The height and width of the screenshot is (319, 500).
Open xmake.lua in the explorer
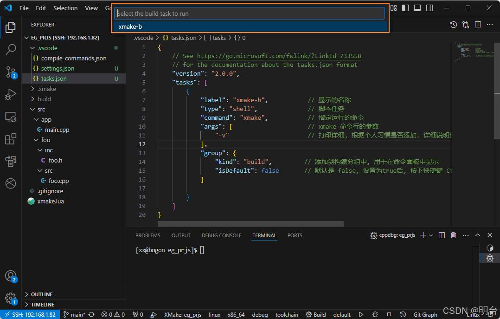coord(51,201)
